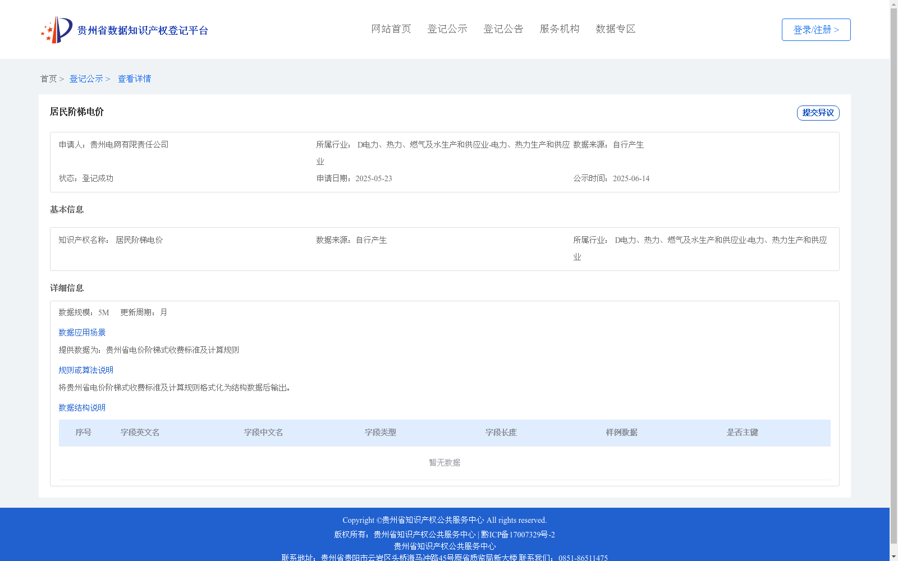This screenshot has width=898, height=561.
Task: Click the 样例数据 column header
Action: [x=622, y=433]
